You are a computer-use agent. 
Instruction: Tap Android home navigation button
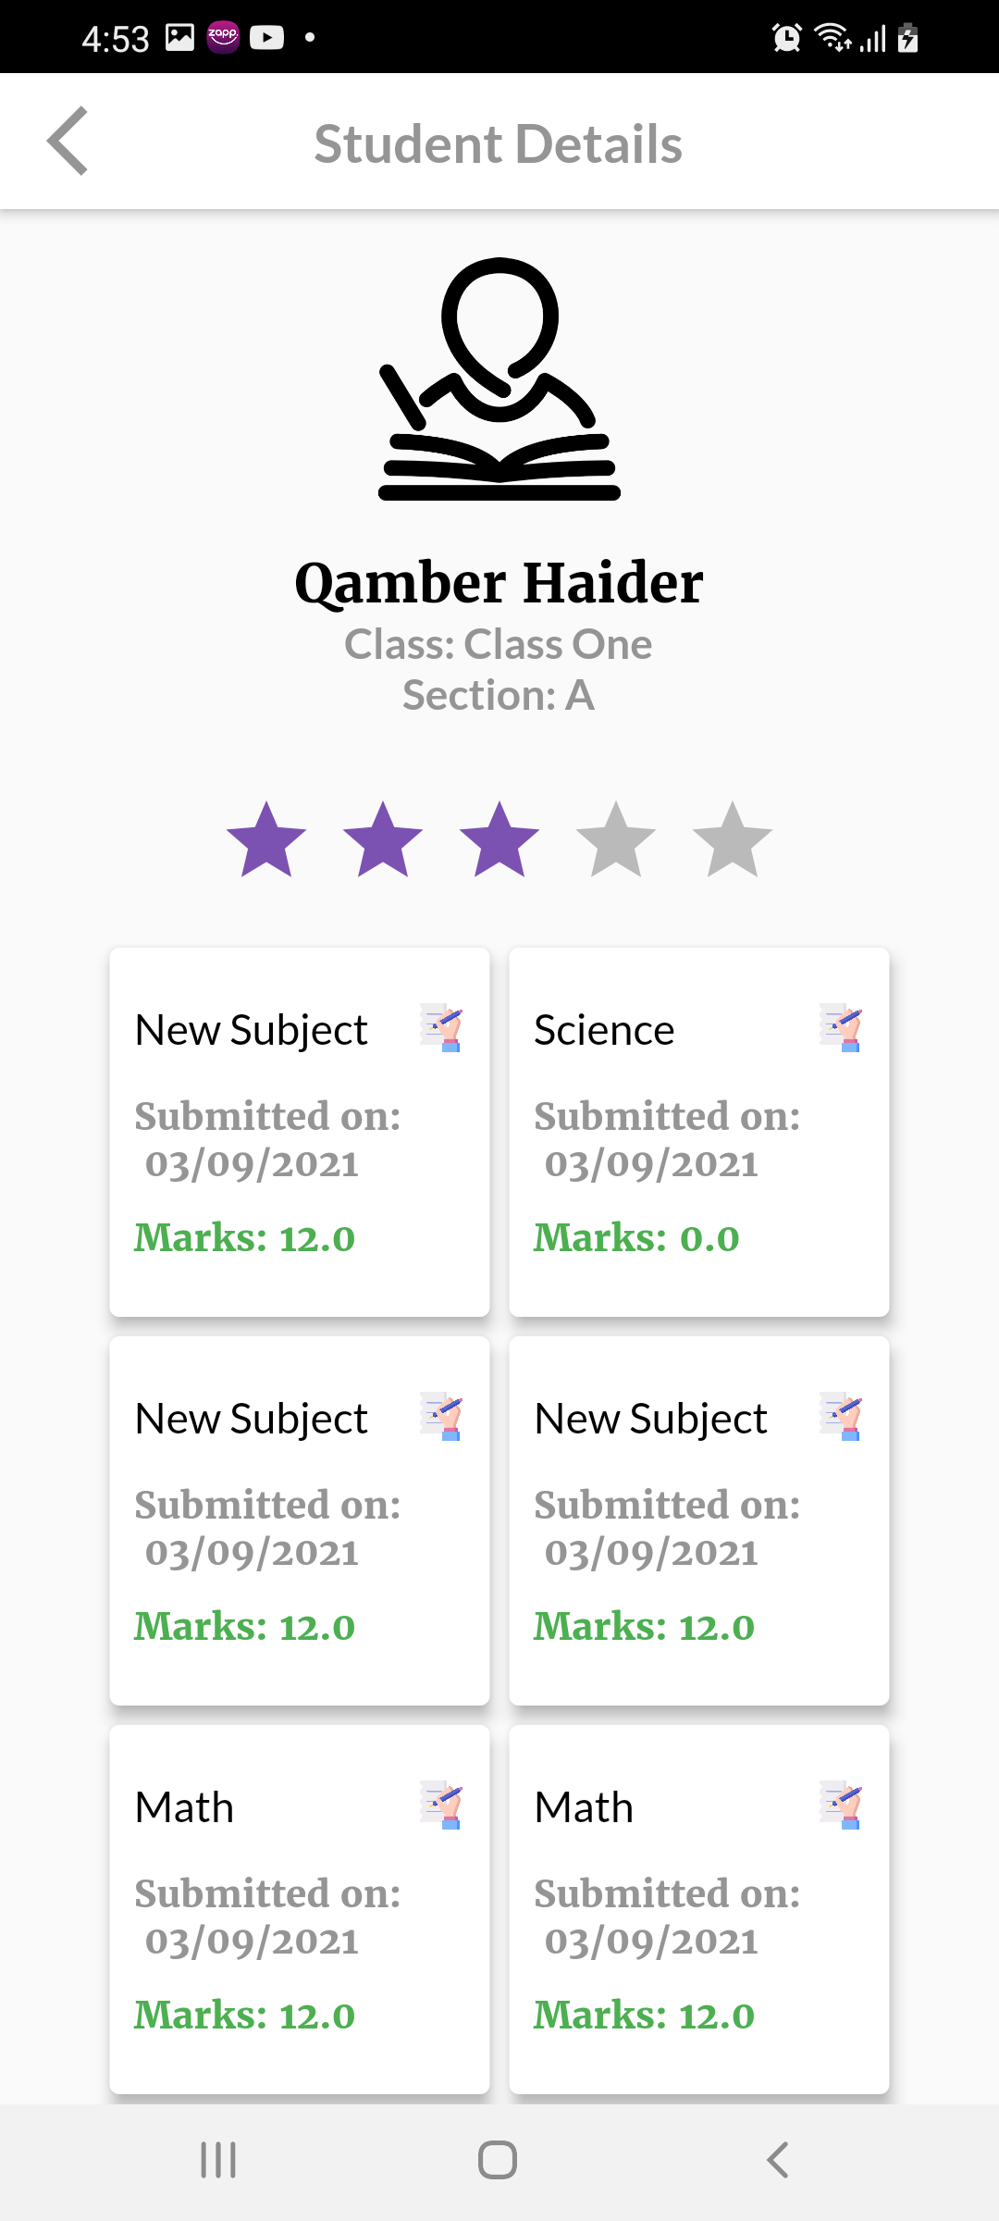pos(498,2160)
